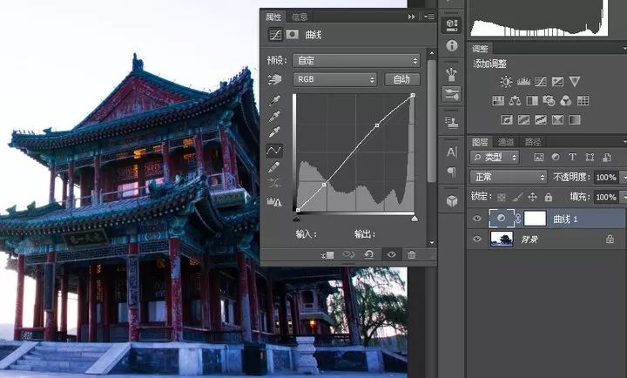
Task: Open the 正常 blend mode dropdown
Action: (x=508, y=177)
